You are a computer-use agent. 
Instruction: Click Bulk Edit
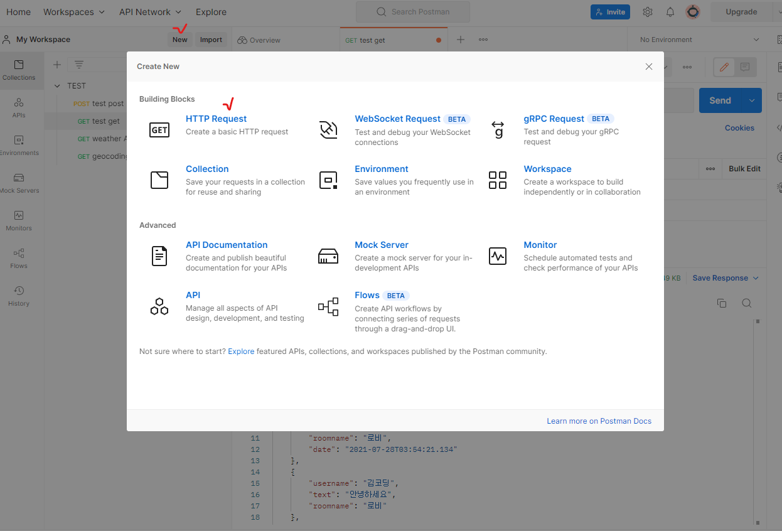point(744,169)
